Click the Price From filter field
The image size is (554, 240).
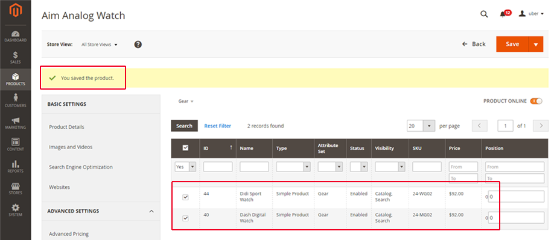point(463,167)
